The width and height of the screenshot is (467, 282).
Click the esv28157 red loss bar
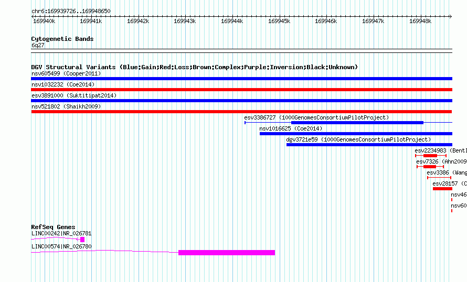(442, 189)
